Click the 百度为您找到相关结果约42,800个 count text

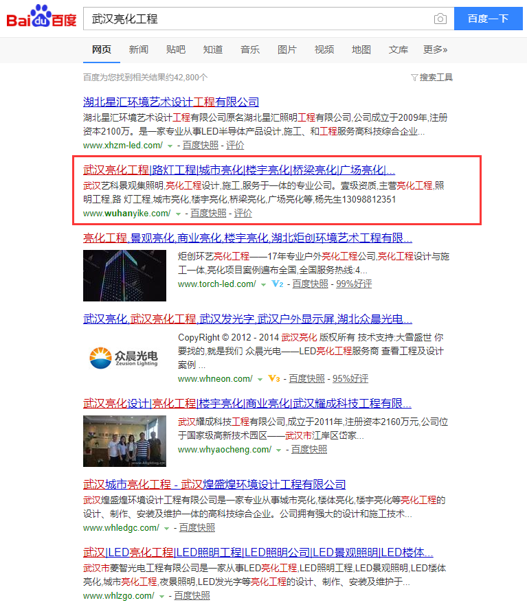tap(145, 78)
